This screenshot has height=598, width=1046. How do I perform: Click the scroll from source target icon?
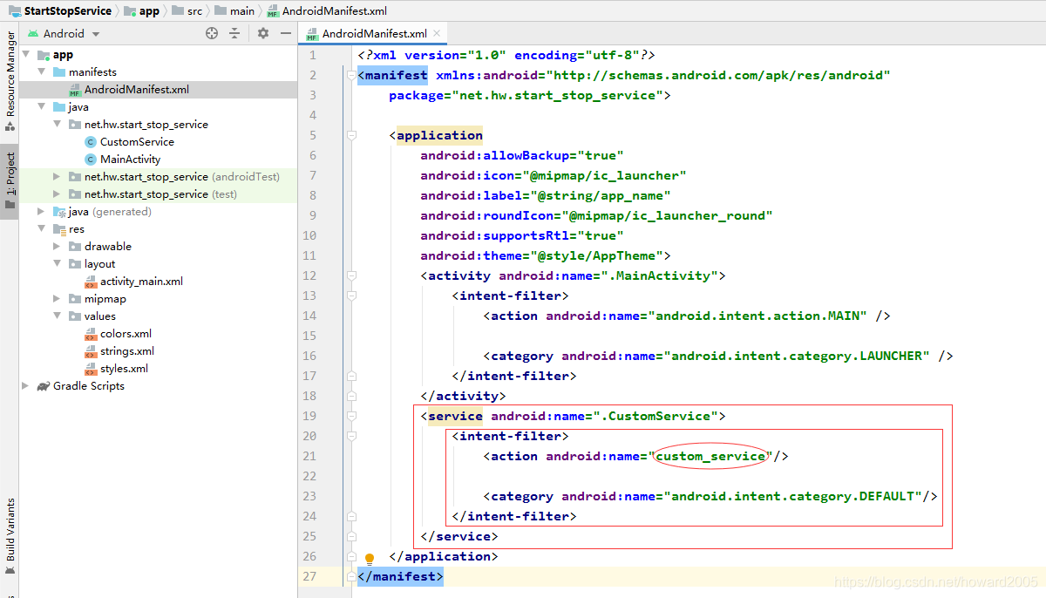[212, 33]
